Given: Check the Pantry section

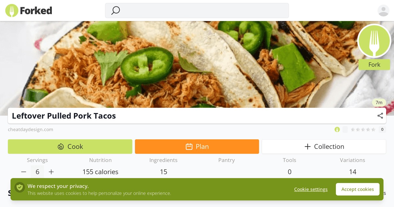Looking at the screenshot, I should [x=226, y=160].
